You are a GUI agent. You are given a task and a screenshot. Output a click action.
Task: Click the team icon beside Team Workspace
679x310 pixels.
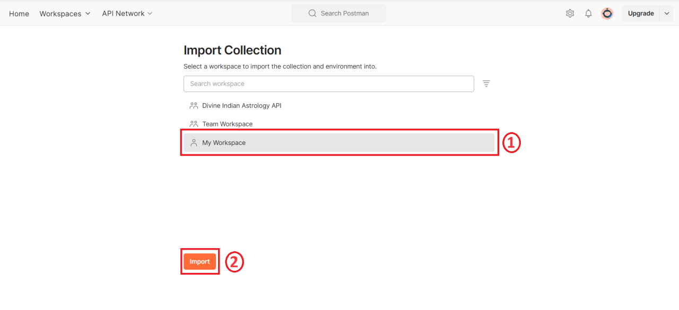click(x=194, y=124)
